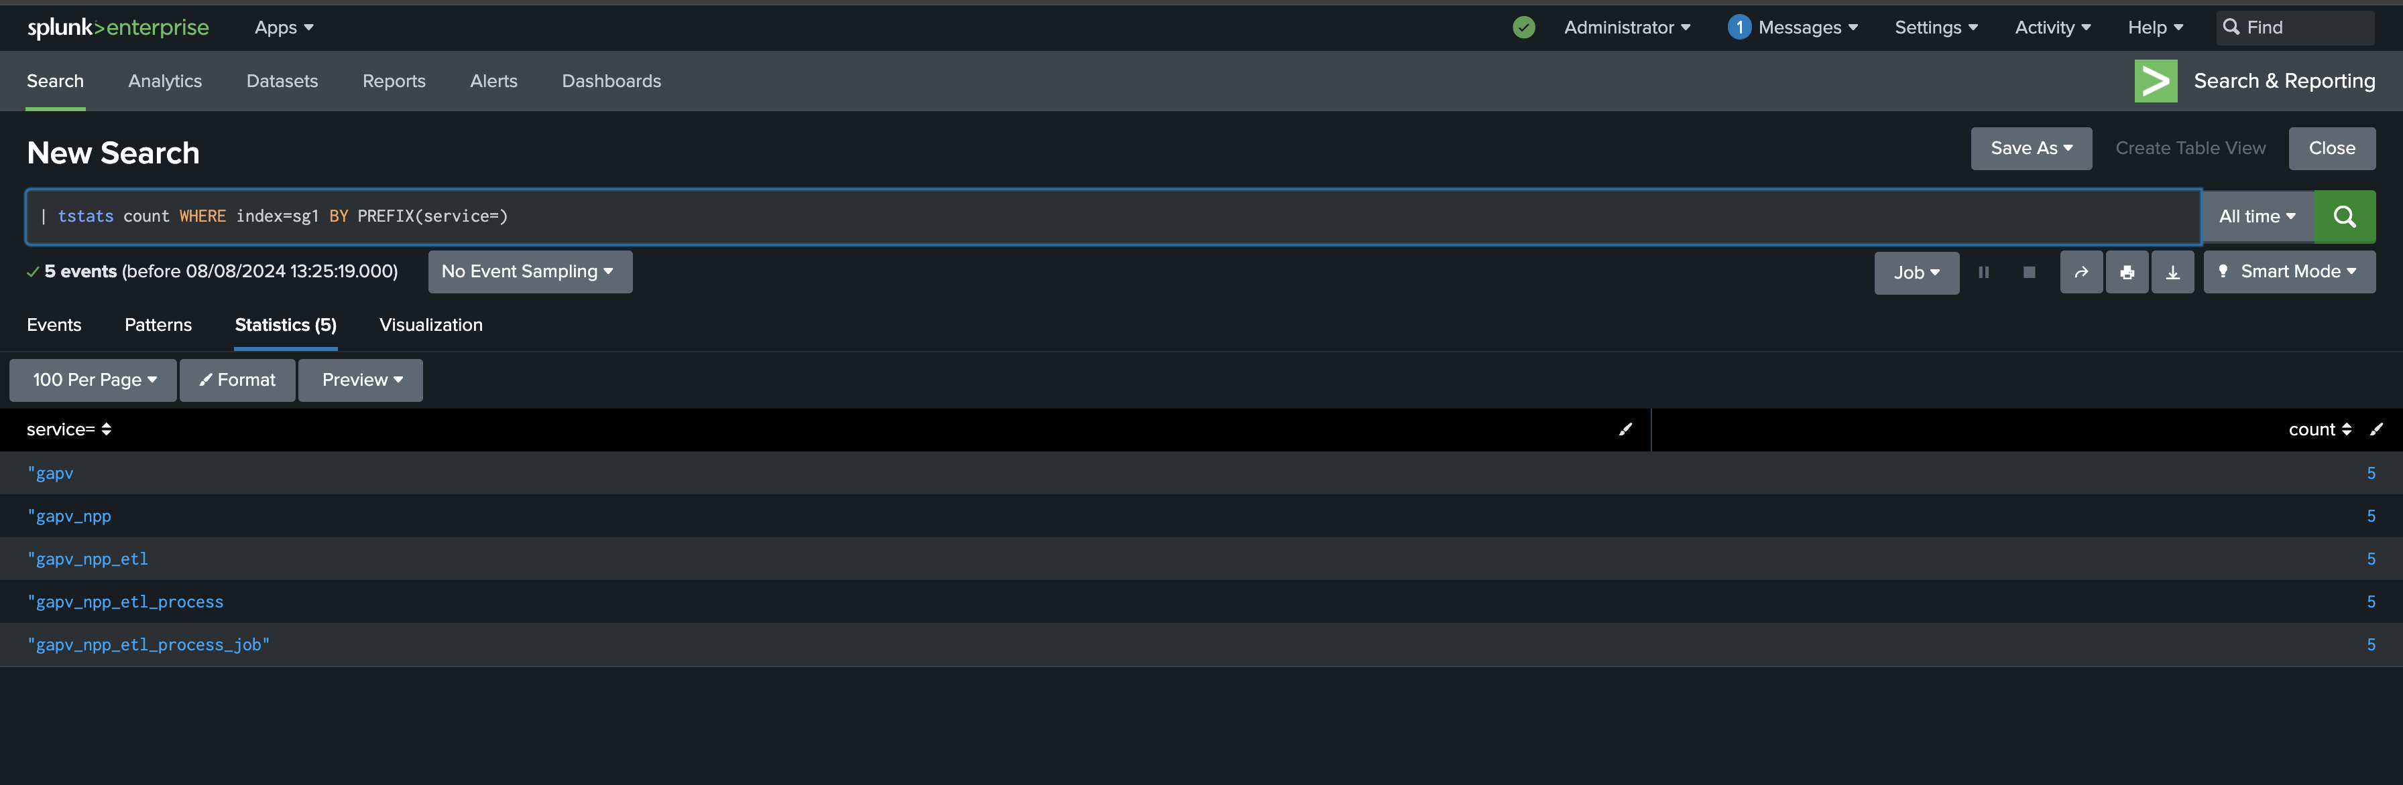This screenshot has height=785, width=2403.
Task: Stop the job with stop icon
Action: pos(2029,272)
